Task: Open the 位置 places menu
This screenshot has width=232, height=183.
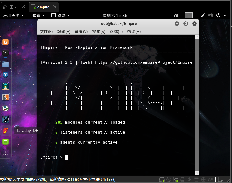Action: [x=39, y=15]
